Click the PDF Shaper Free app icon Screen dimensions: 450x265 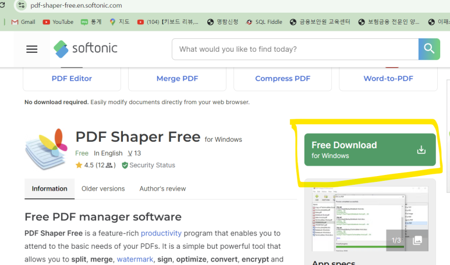tap(46, 149)
